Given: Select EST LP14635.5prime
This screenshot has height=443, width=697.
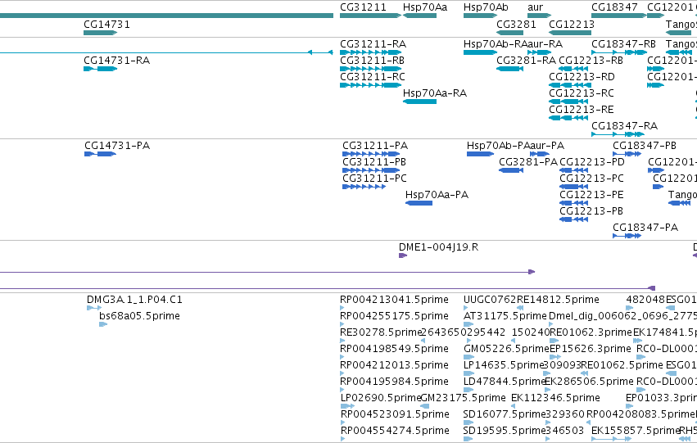Looking at the screenshot, I should pyautogui.click(x=468, y=373).
